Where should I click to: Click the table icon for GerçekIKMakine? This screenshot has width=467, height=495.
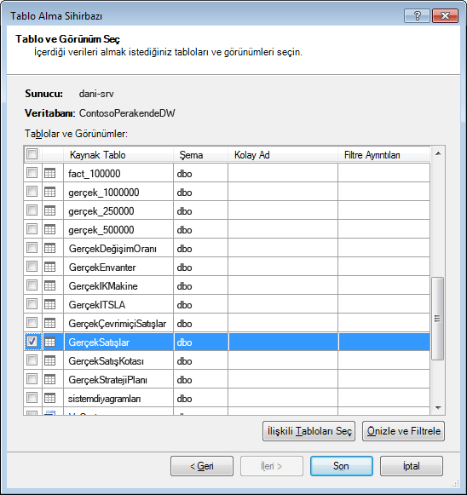pos(49,285)
